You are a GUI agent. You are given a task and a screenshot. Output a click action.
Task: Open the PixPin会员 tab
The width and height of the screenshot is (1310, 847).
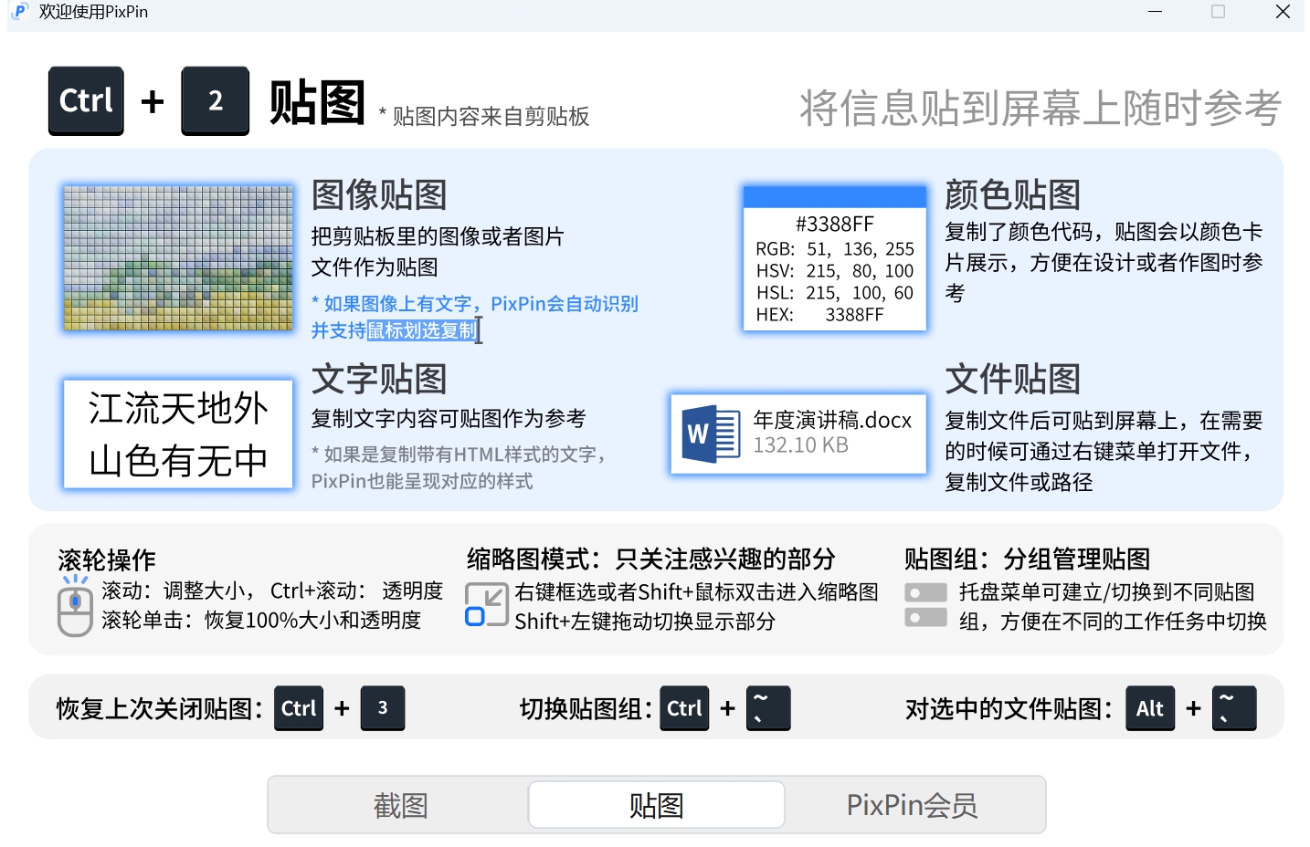913,804
